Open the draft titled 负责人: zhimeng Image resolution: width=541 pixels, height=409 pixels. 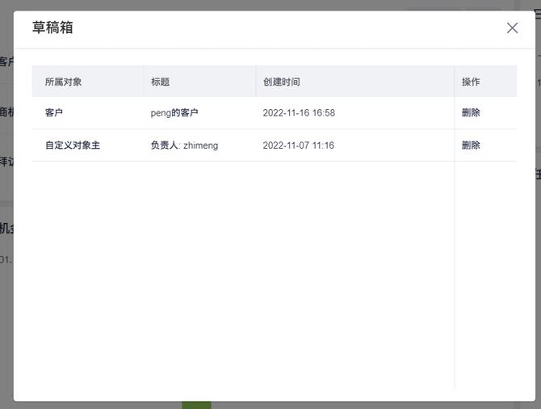[184, 145]
